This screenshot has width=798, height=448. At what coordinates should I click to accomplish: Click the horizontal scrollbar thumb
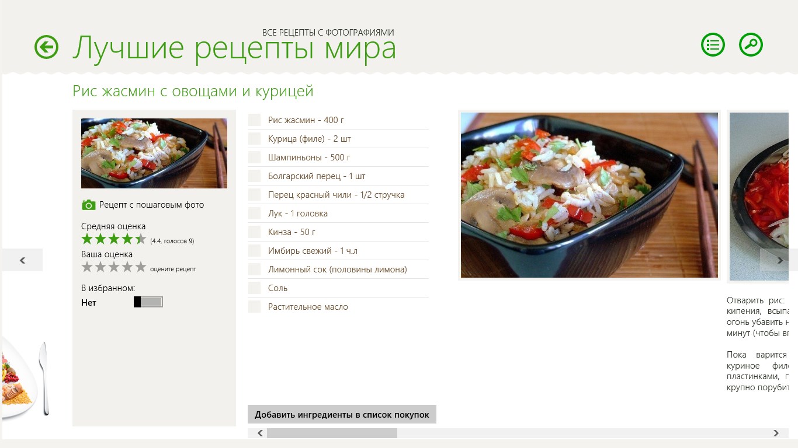[x=332, y=433]
